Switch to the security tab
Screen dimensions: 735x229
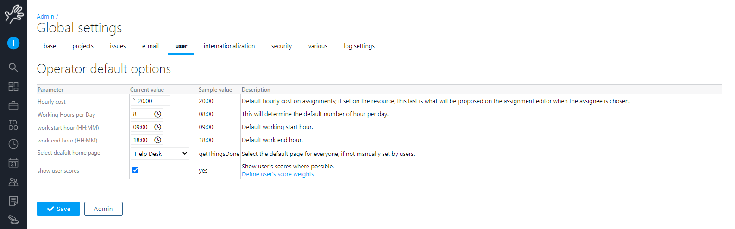[x=282, y=46]
